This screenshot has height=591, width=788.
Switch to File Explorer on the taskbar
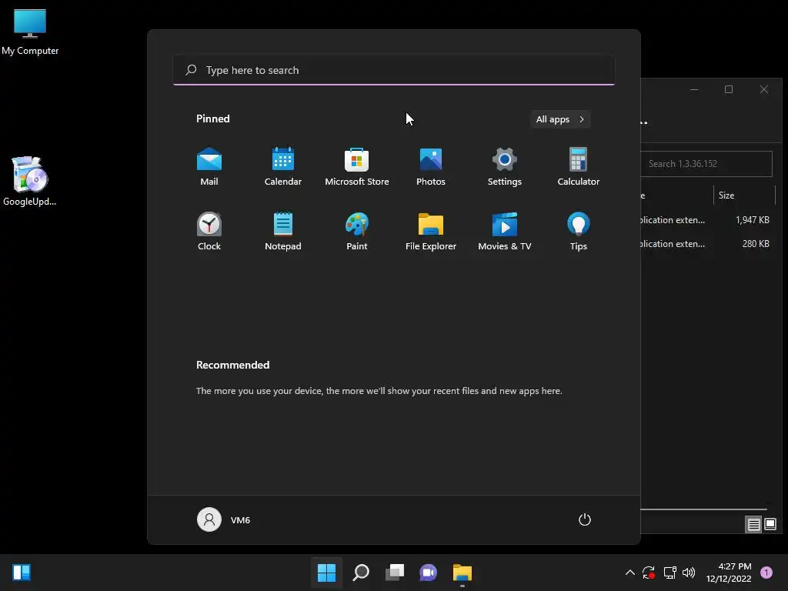[462, 573]
